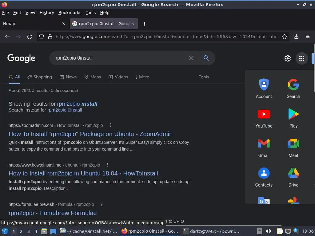Reload the current page
315x236 pixels.
point(30,37)
